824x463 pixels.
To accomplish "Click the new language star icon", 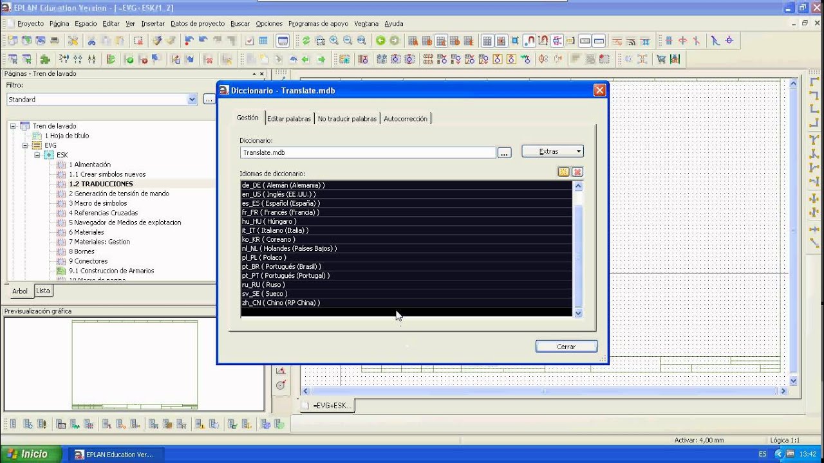I will pos(563,172).
